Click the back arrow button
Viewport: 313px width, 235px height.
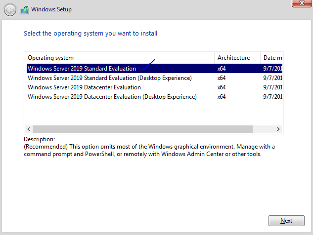tap(10, 9)
